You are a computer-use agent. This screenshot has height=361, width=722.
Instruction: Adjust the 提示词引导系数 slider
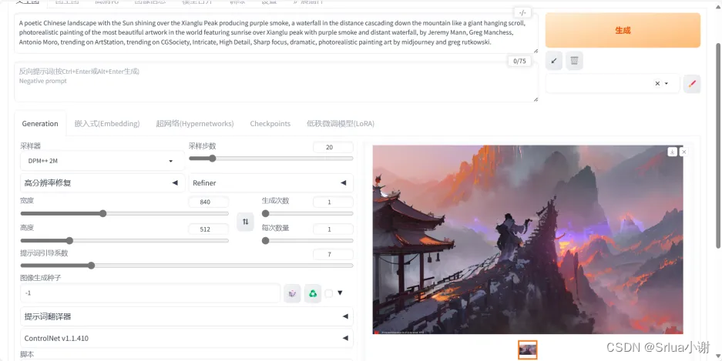click(187, 266)
